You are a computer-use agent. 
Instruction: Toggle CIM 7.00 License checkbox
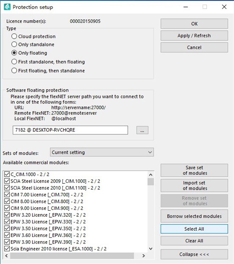7,194
